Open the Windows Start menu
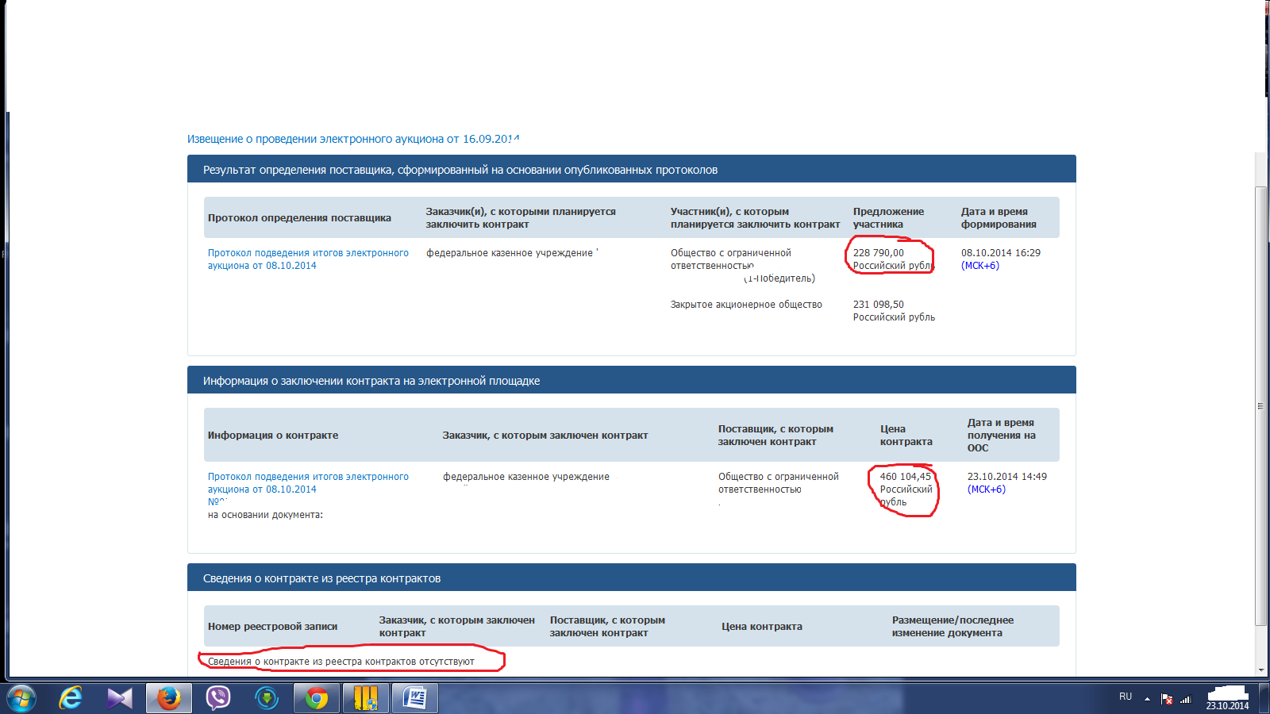Viewport: 1270px width, 714px height. [20, 698]
